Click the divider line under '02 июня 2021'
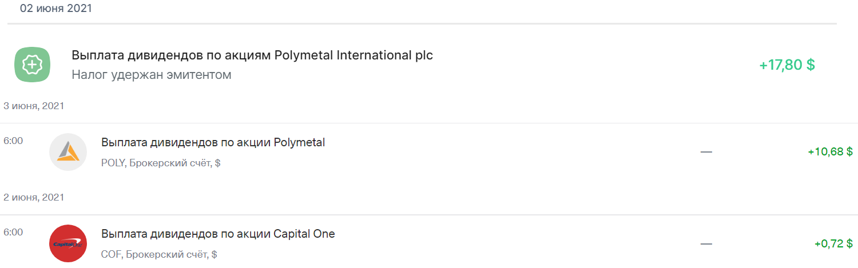858x268 pixels. (422, 23)
